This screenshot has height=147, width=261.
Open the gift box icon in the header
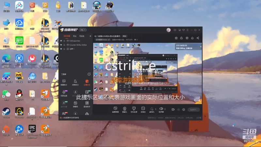(176, 38)
